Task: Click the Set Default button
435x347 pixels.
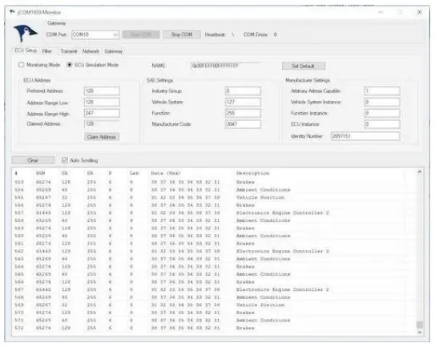Action: coord(304,66)
